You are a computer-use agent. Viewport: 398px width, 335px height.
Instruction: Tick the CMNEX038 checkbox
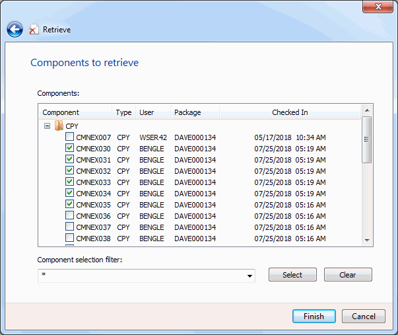(69, 238)
